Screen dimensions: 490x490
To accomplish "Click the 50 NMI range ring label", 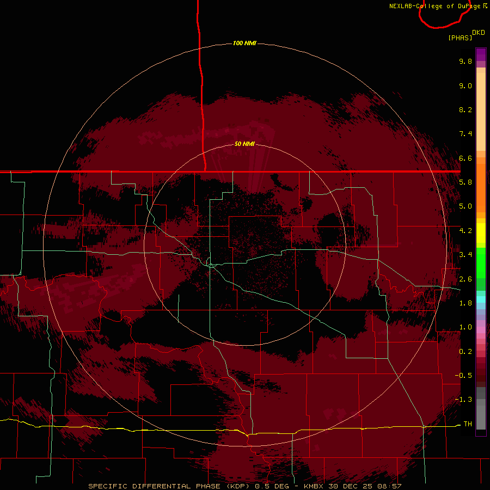I will pyautogui.click(x=244, y=144).
